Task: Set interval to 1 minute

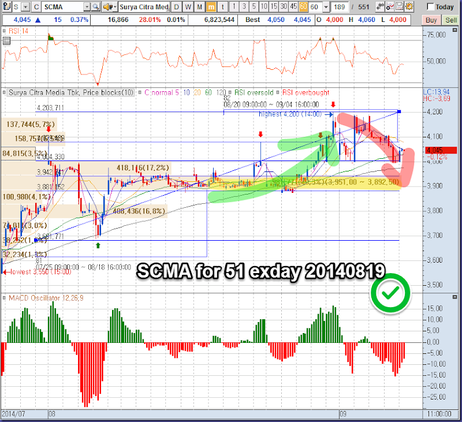Action: pyautogui.click(x=234, y=6)
